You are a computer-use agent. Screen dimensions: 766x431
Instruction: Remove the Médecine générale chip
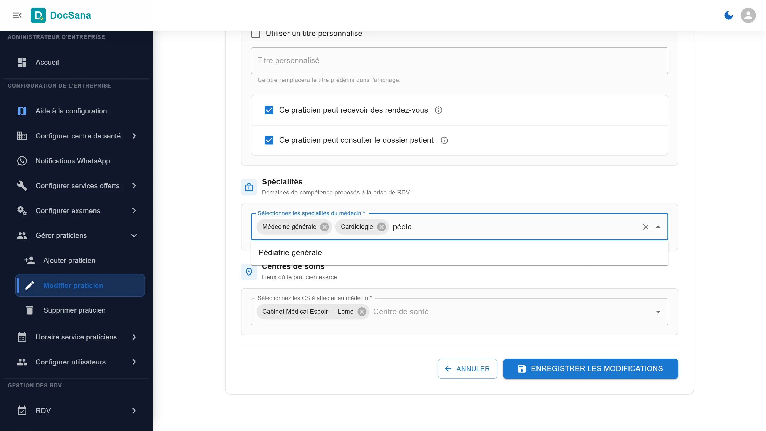pos(324,227)
